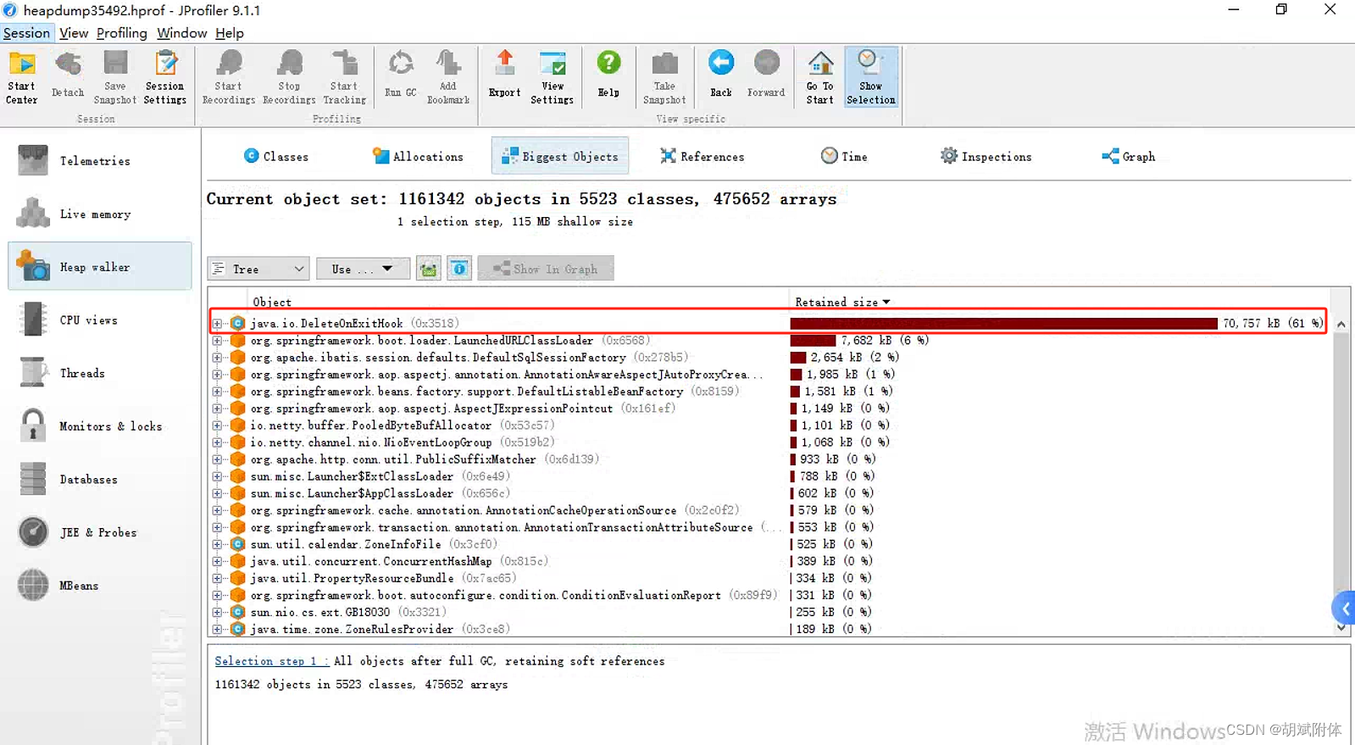Click the Show In Graph button
The image size is (1355, 745).
pyautogui.click(x=546, y=269)
